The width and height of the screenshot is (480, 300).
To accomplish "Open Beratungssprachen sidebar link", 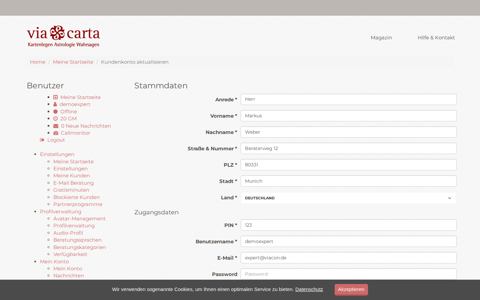I will 77,240.
